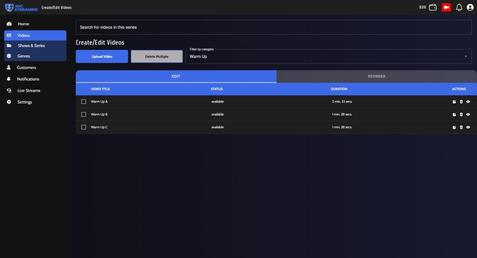The width and height of the screenshot is (477, 258).
Task: Open the notifications bell in top bar
Action: click(459, 7)
